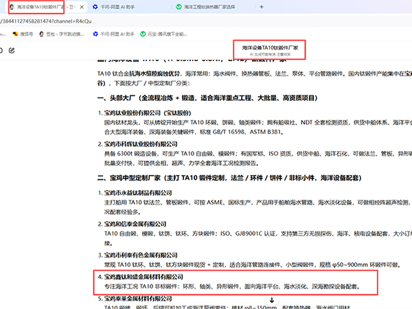Open the 千问-阿里 AI 助手 bookmark
This screenshot has height=309, width=412.
point(113,34)
